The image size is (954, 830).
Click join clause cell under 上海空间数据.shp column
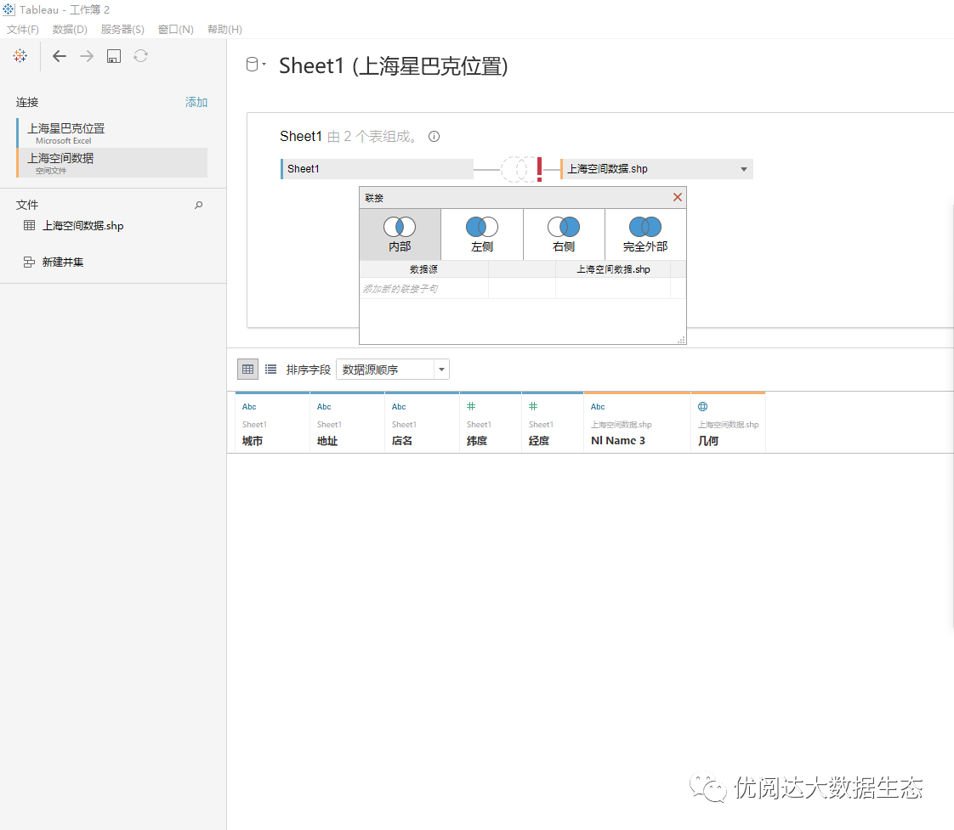613,289
